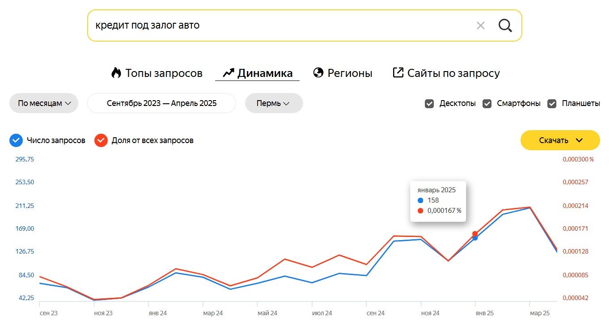The width and height of the screenshot is (610, 330).
Task: Click the magnifier search icon
Action: point(505,26)
